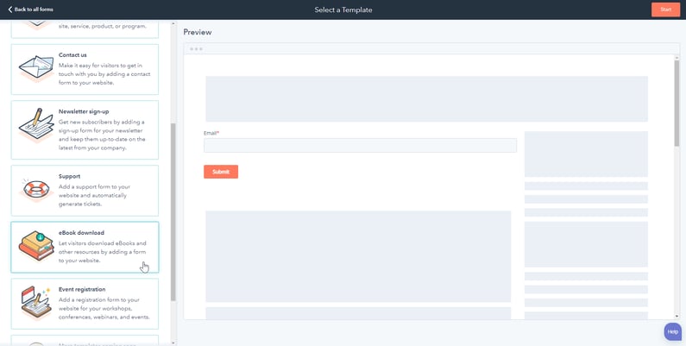The height and width of the screenshot is (346, 686).
Task: Click the preview scroll-down arrow
Action: tap(677, 316)
